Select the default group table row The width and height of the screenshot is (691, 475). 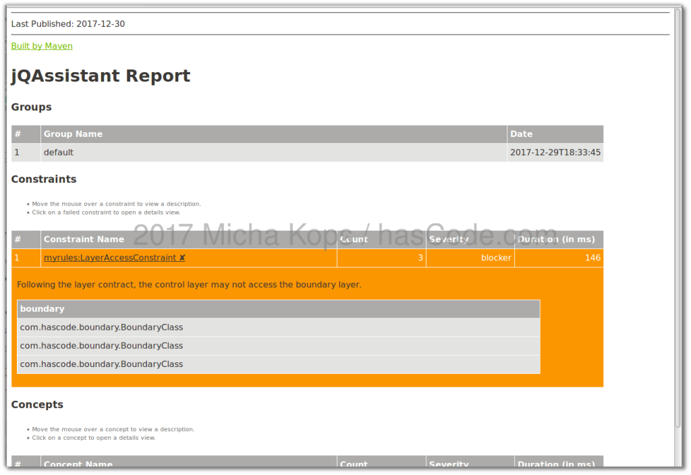coord(58,152)
